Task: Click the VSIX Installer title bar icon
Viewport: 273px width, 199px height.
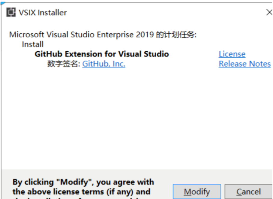Action: tap(11, 12)
